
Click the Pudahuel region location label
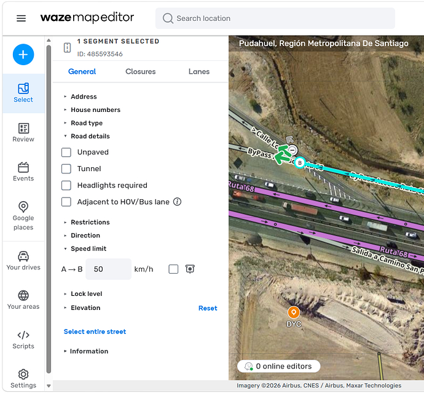324,43
